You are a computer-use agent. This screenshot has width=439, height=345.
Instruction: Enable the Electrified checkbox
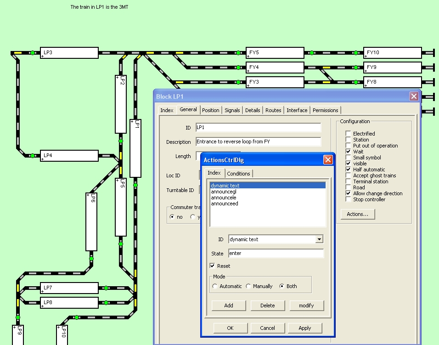point(348,134)
